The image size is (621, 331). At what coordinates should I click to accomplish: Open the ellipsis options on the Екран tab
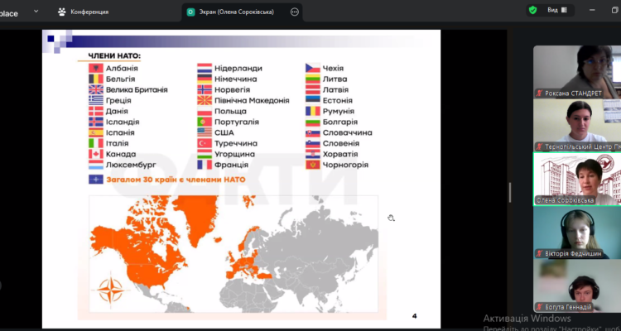[296, 12]
